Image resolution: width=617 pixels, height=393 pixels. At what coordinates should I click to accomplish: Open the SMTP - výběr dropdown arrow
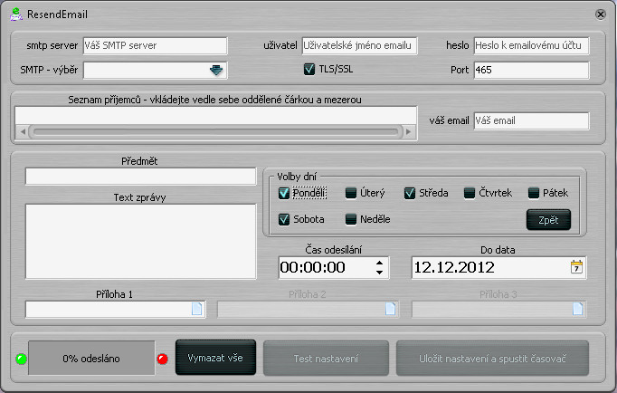[x=216, y=70]
